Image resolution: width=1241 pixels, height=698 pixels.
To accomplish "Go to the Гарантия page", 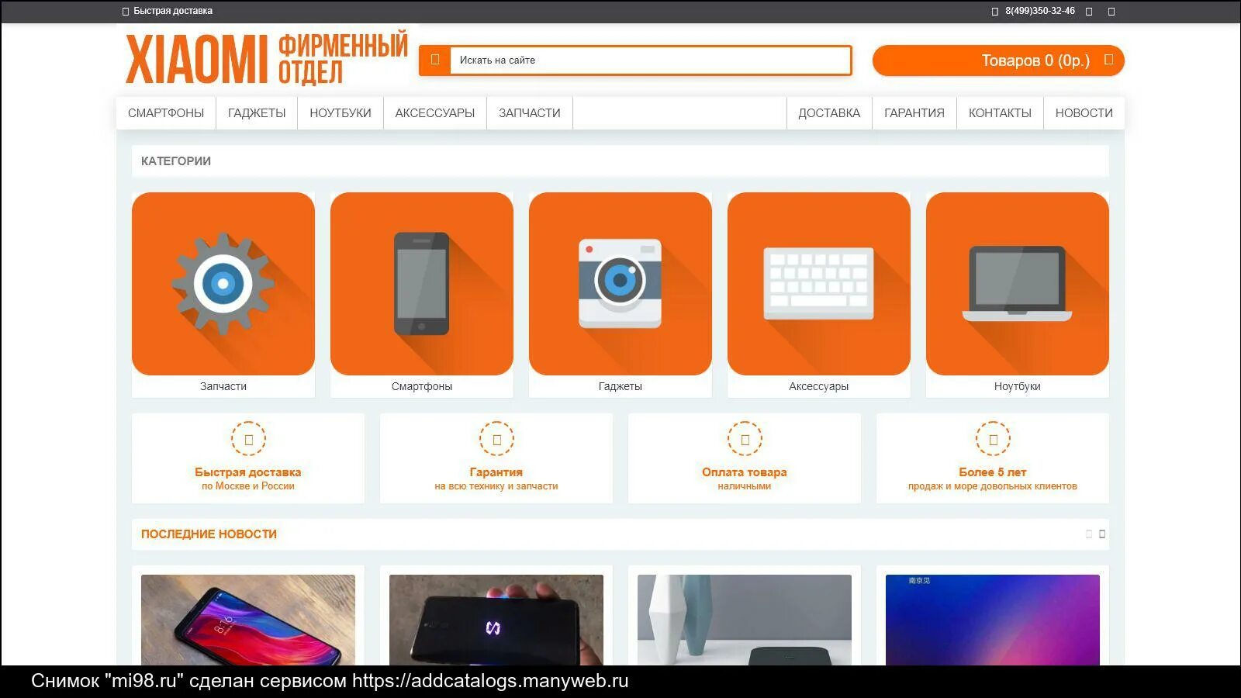I will [914, 113].
